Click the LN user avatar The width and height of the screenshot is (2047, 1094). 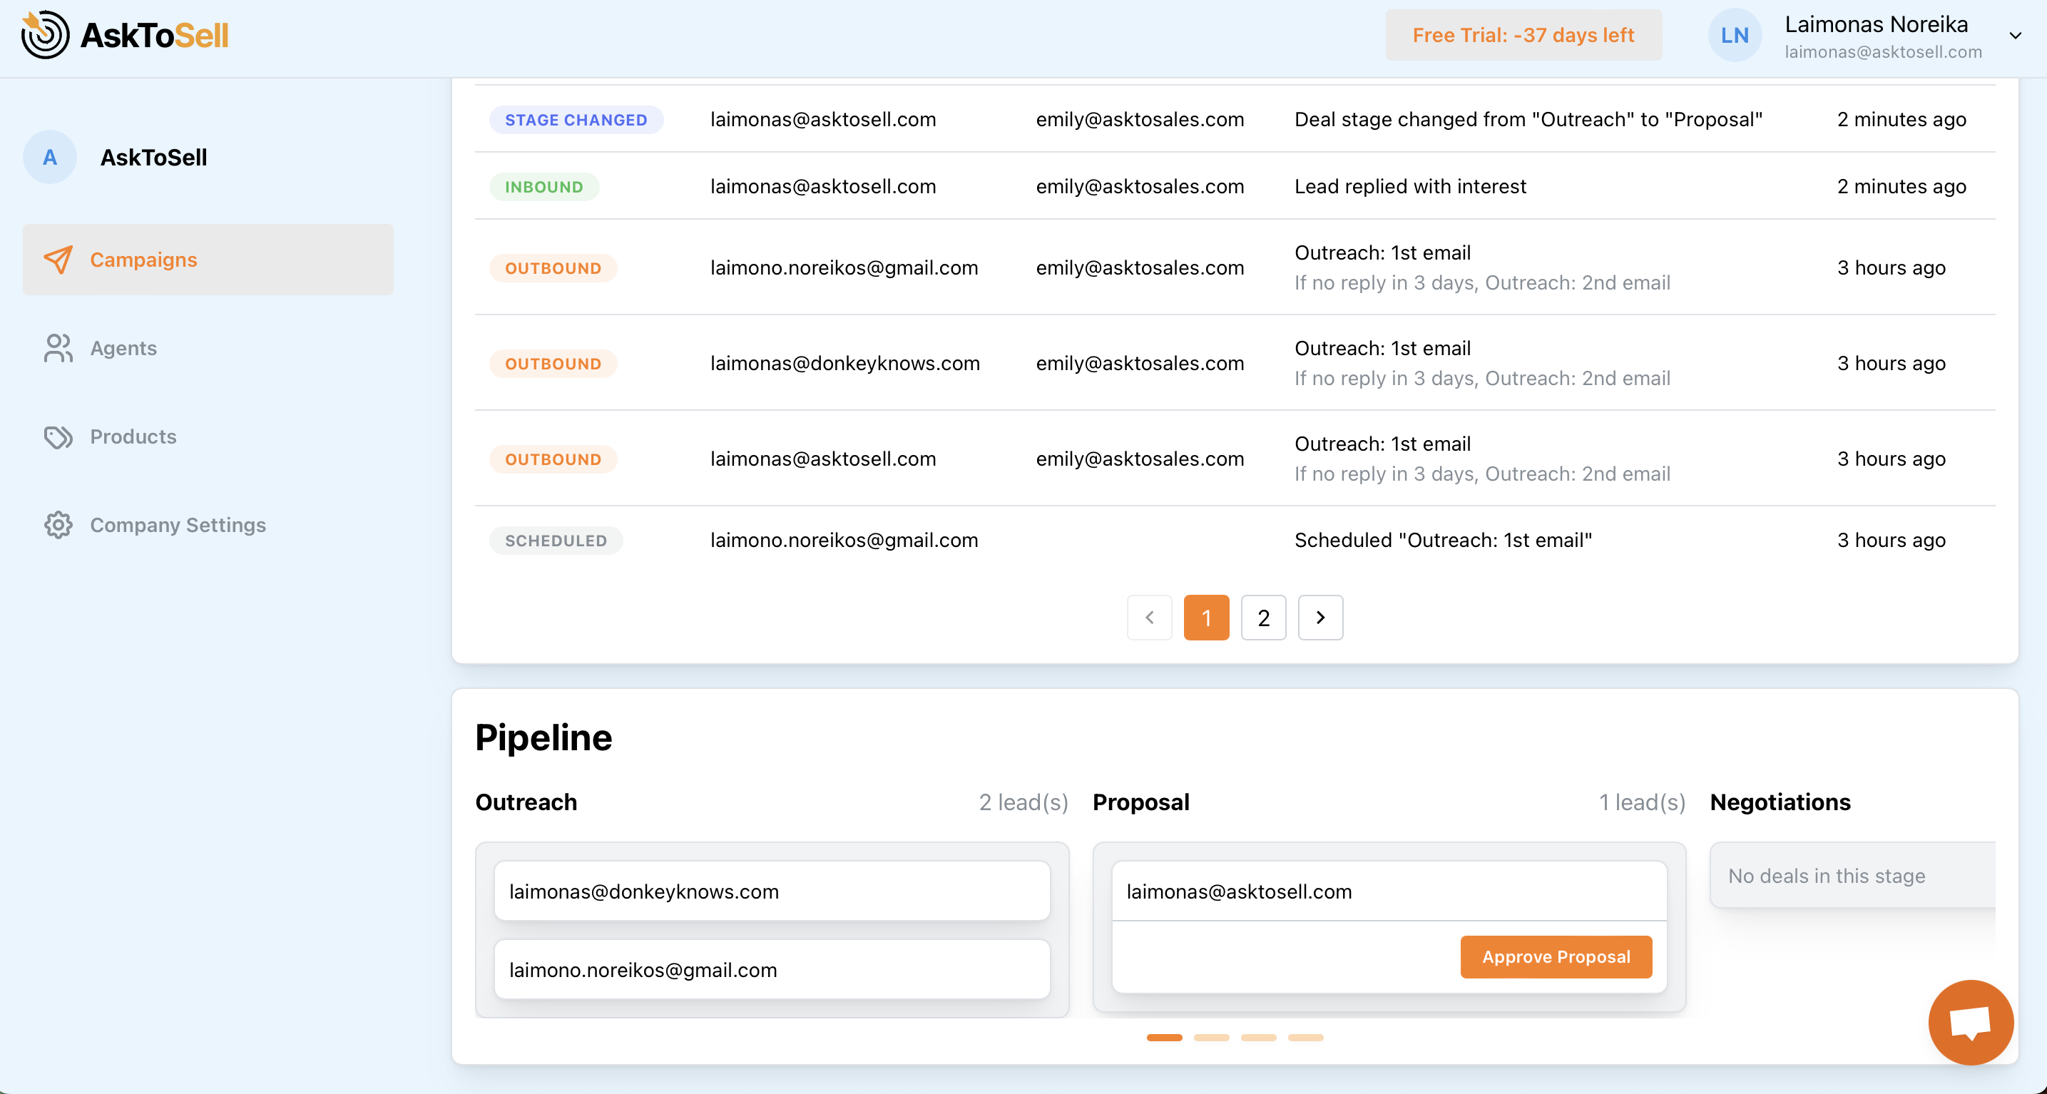click(x=1734, y=36)
